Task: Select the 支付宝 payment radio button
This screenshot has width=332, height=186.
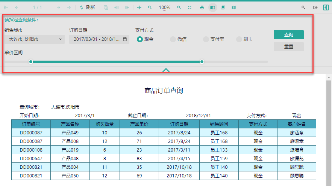Action: tap(206, 39)
